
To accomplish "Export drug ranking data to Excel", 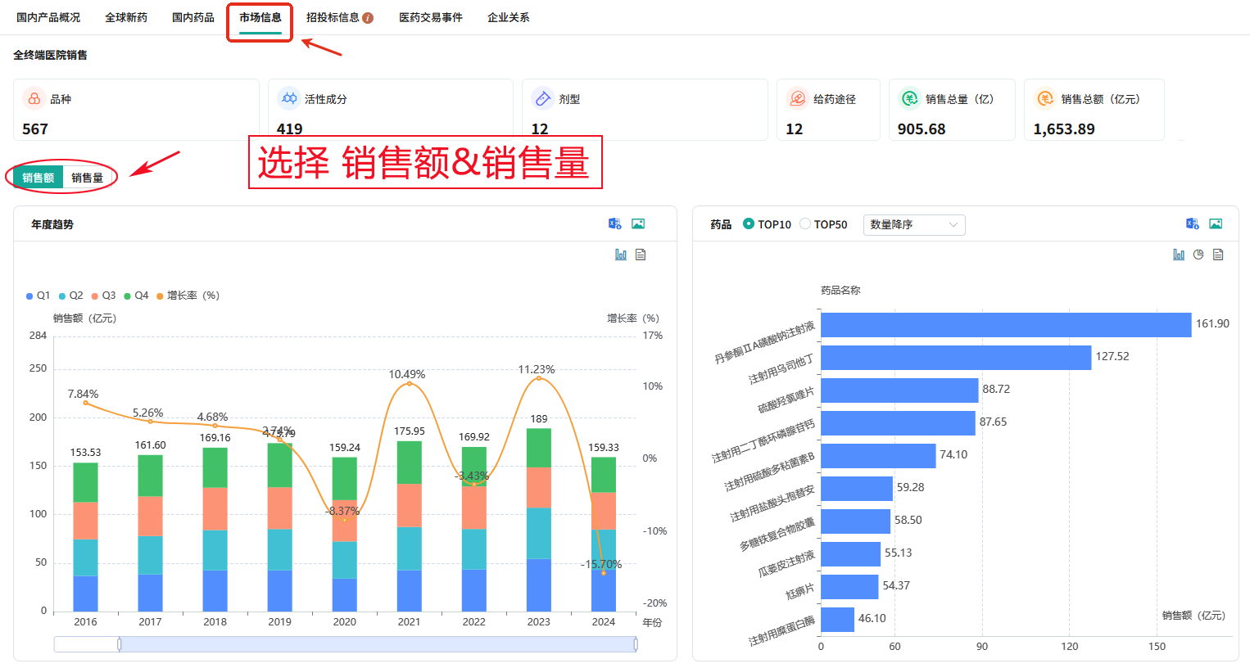I will click(1192, 223).
